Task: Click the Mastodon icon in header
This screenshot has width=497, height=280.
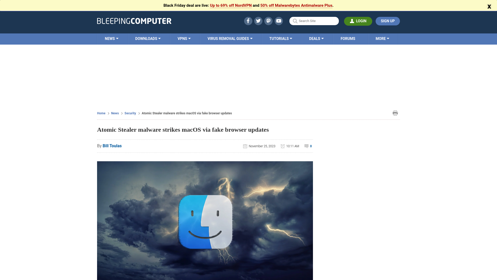Action: click(268, 21)
